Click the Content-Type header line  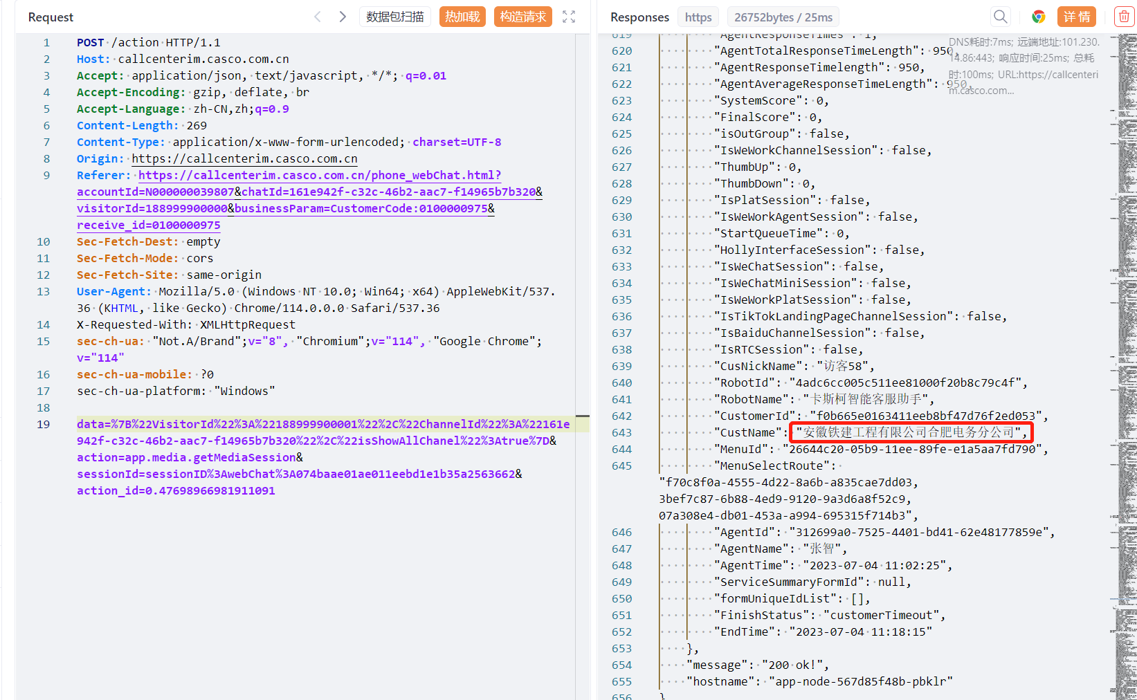(289, 142)
